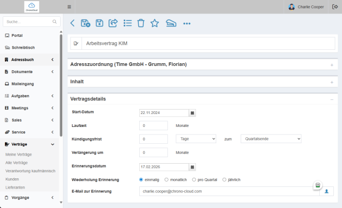Expand the Service sidebar menu
Screen dimensions: 342x208
click(x=29, y=132)
